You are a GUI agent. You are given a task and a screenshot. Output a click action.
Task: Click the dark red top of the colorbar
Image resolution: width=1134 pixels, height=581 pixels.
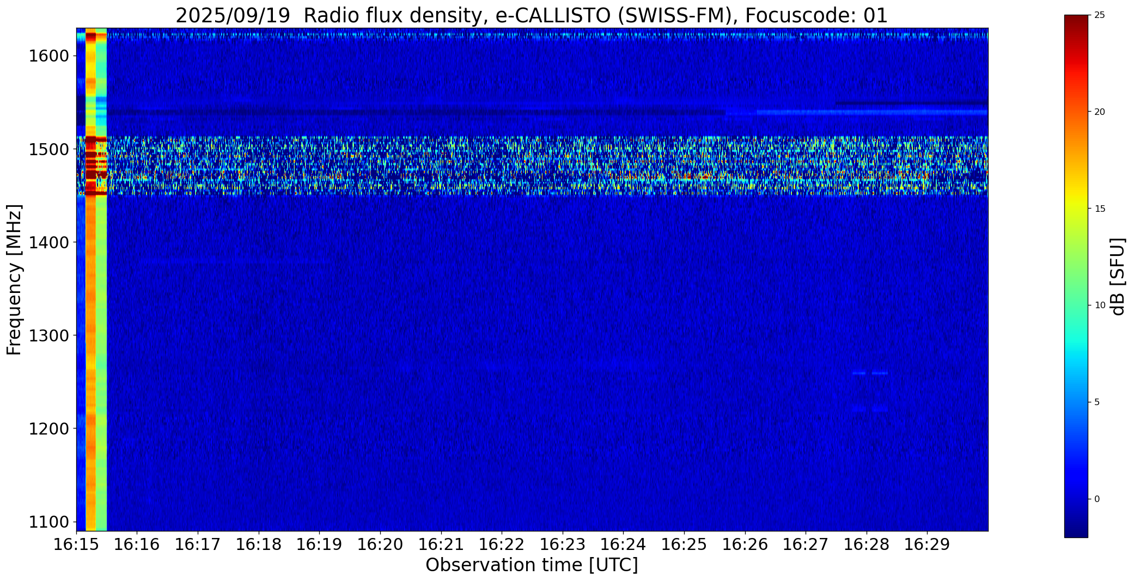point(1076,21)
